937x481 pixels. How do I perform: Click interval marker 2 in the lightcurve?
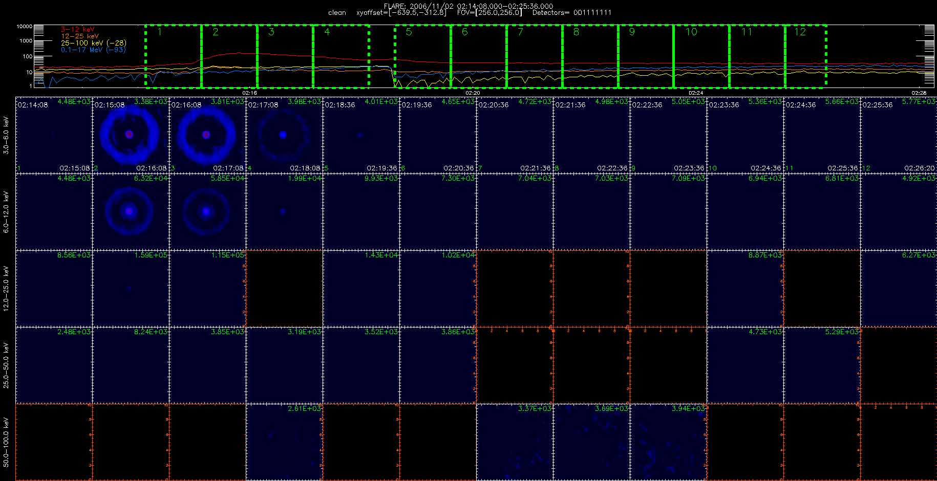click(x=216, y=32)
